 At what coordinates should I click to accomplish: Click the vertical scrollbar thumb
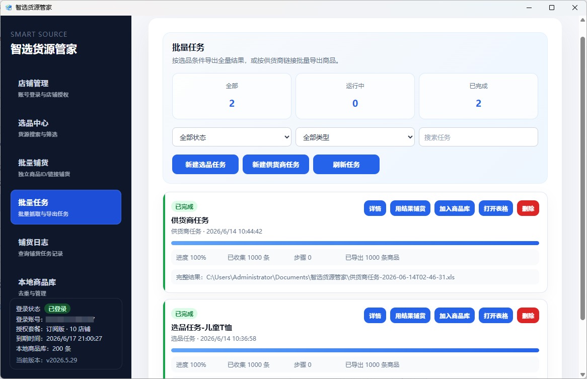[582, 179]
